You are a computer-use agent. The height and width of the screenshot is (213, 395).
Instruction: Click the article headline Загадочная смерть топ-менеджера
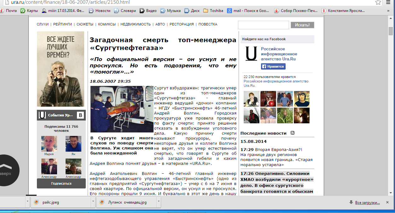163,44
